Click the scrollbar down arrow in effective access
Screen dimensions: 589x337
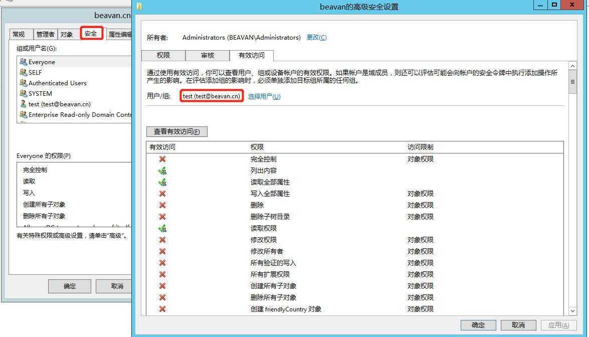[x=572, y=311]
